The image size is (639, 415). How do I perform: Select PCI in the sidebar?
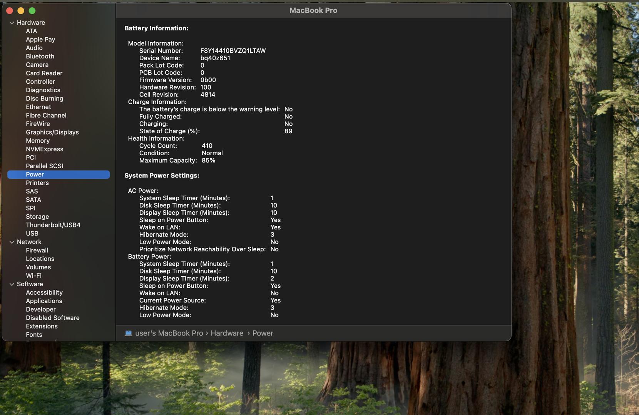coord(31,158)
